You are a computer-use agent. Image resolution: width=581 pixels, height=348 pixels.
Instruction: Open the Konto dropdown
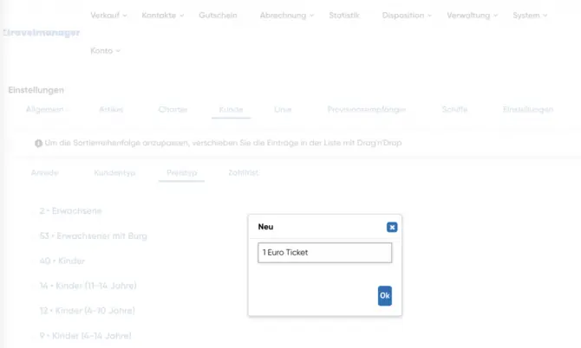105,50
